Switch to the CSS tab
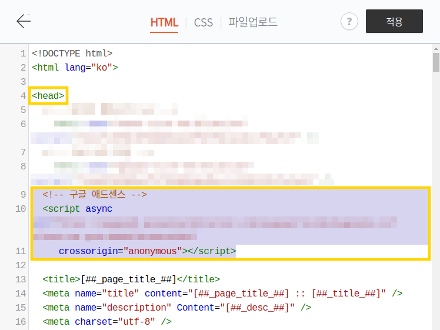This screenshot has height=330, width=440. (204, 22)
